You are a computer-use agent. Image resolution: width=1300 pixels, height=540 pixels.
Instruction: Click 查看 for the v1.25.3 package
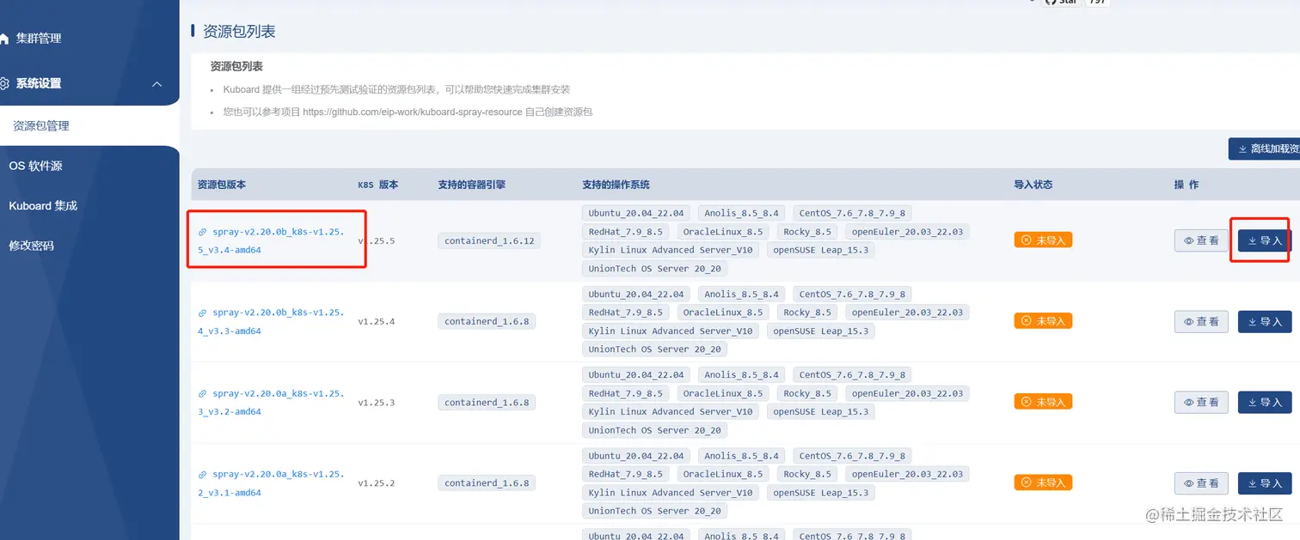click(1201, 402)
